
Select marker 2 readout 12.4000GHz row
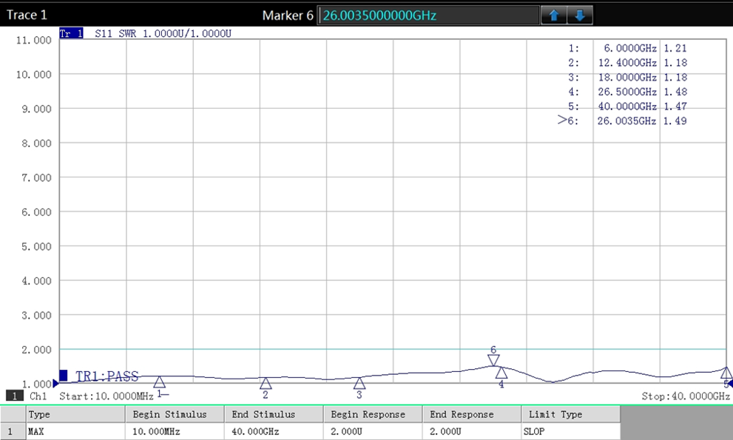(627, 63)
